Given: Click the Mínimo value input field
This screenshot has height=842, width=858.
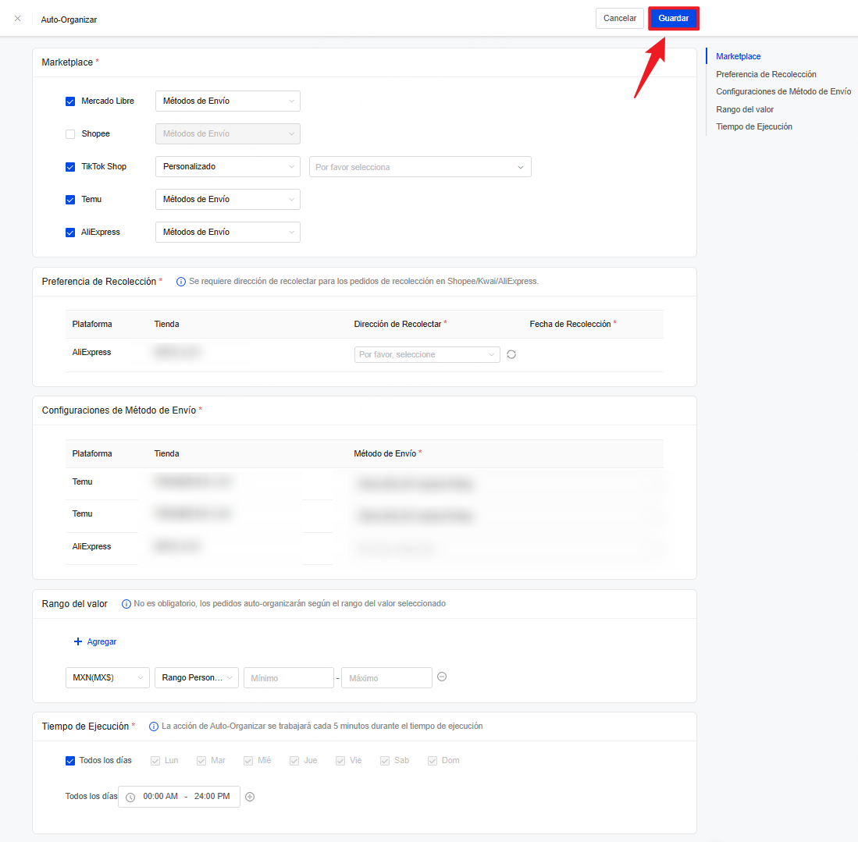Looking at the screenshot, I should 288,678.
